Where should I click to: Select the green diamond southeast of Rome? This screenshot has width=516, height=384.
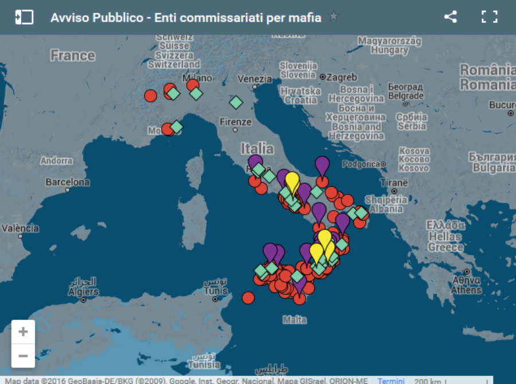(x=269, y=176)
